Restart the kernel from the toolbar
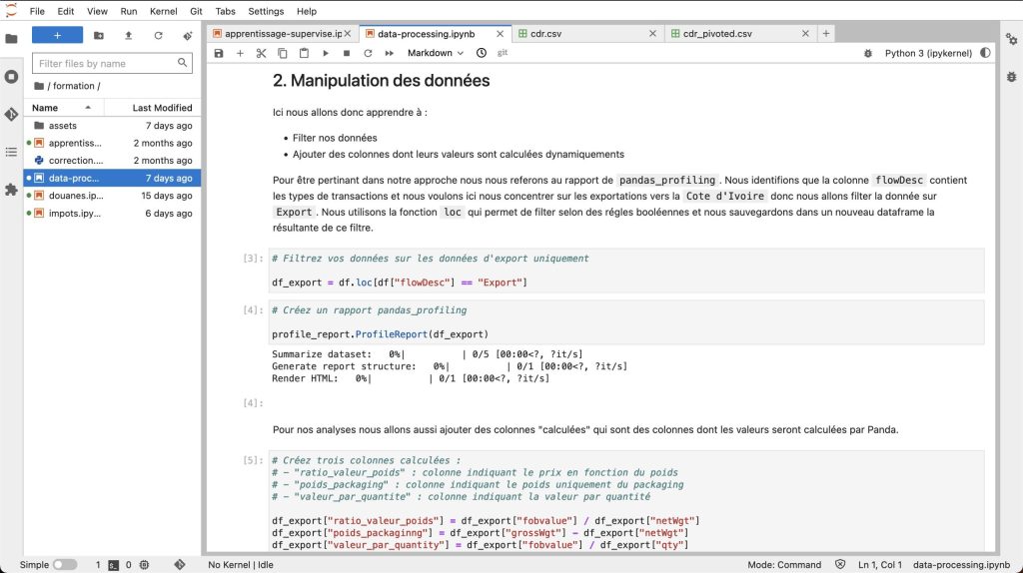This screenshot has width=1023, height=573. (368, 53)
